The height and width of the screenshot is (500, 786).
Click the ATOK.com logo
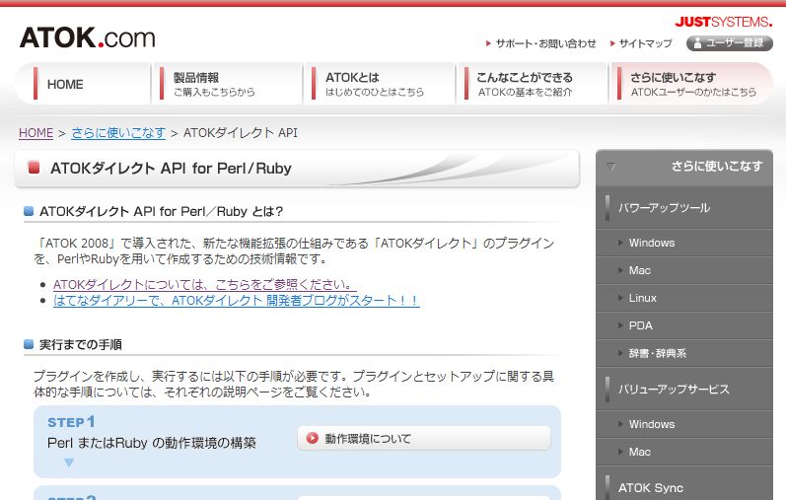87,37
